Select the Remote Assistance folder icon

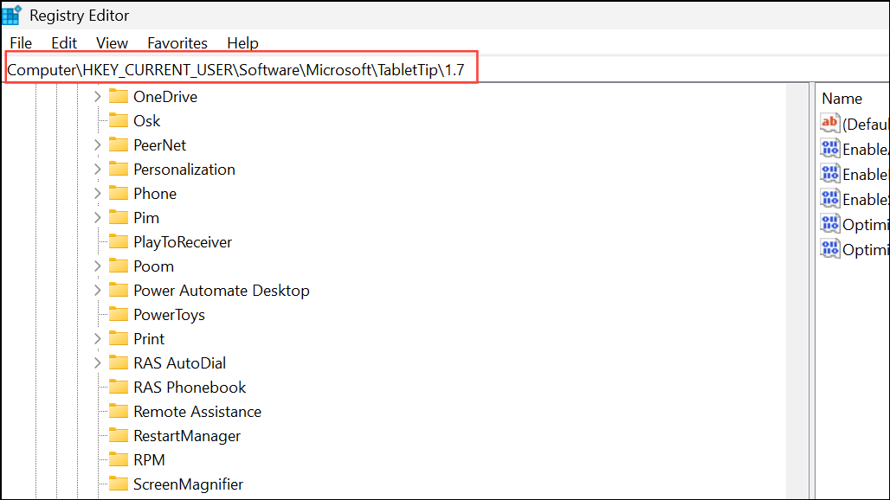(x=119, y=412)
